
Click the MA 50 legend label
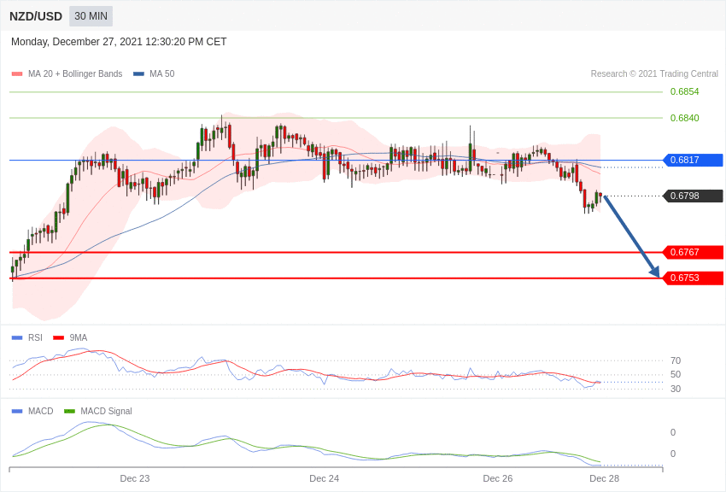pyautogui.click(x=161, y=73)
